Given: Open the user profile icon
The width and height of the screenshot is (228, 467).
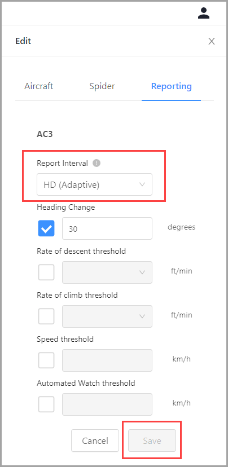Looking at the screenshot, I should [x=204, y=13].
